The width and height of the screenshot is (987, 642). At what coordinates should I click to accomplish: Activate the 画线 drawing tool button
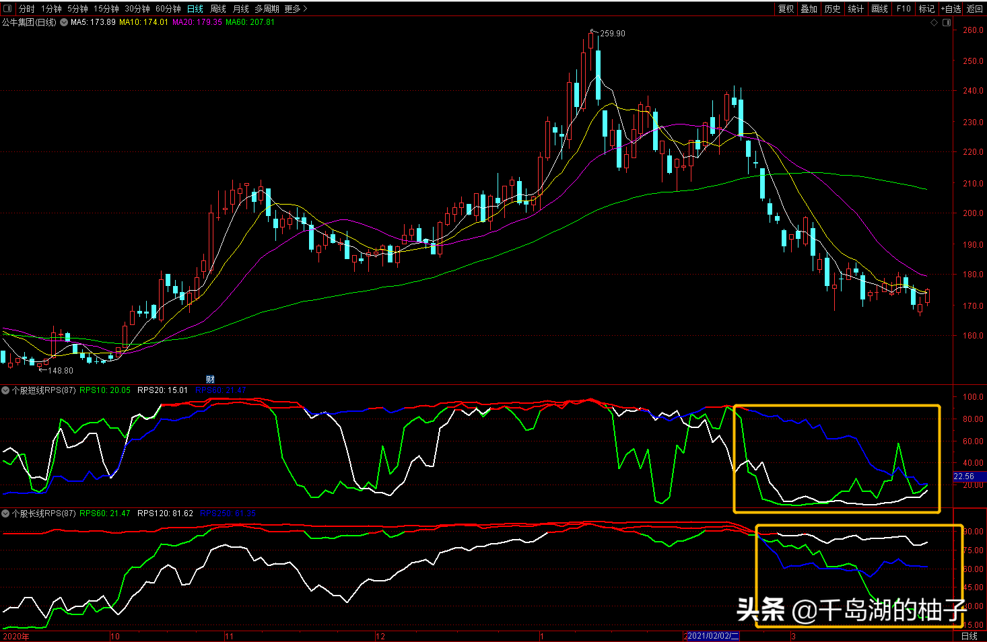coord(879,9)
